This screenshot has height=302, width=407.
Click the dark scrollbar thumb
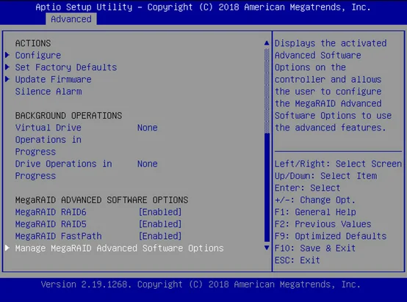267,187
